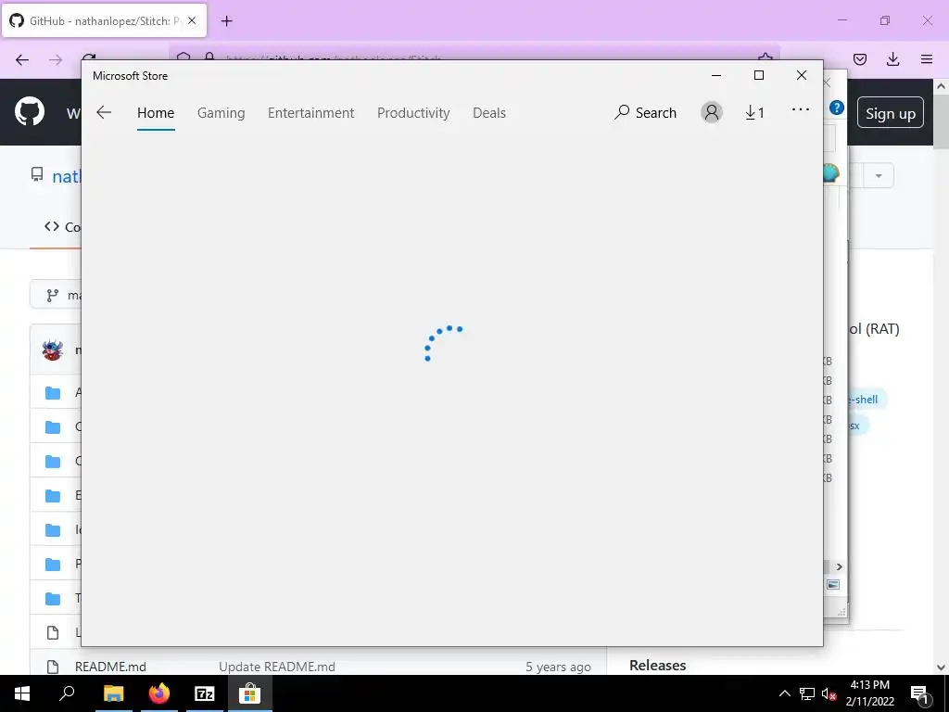Click Search in Microsoft Store

click(645, 112)
